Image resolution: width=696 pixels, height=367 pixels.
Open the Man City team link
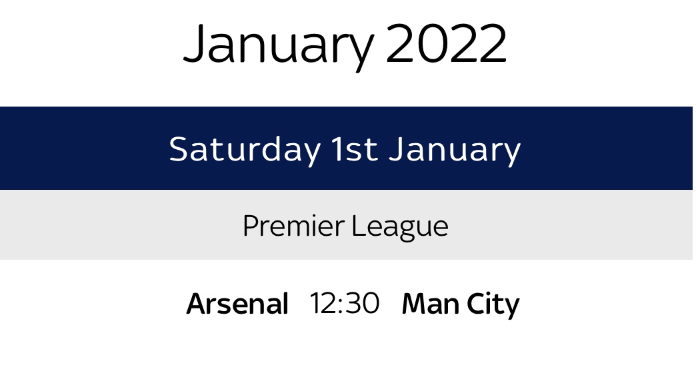pyautogui.click(x=460, y=305)
